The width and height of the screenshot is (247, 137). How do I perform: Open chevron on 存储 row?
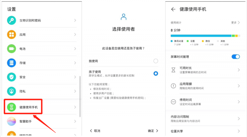pos(75,63)
